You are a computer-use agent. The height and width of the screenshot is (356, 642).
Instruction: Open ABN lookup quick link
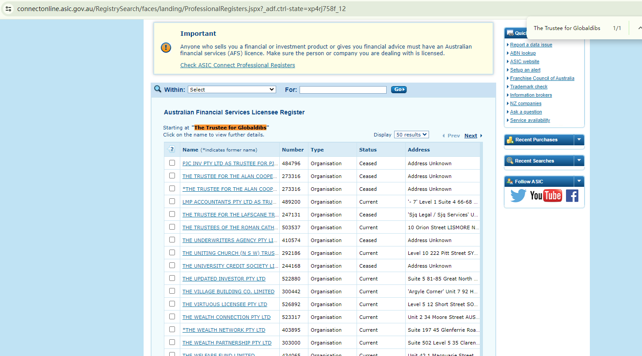coord(523,53)
